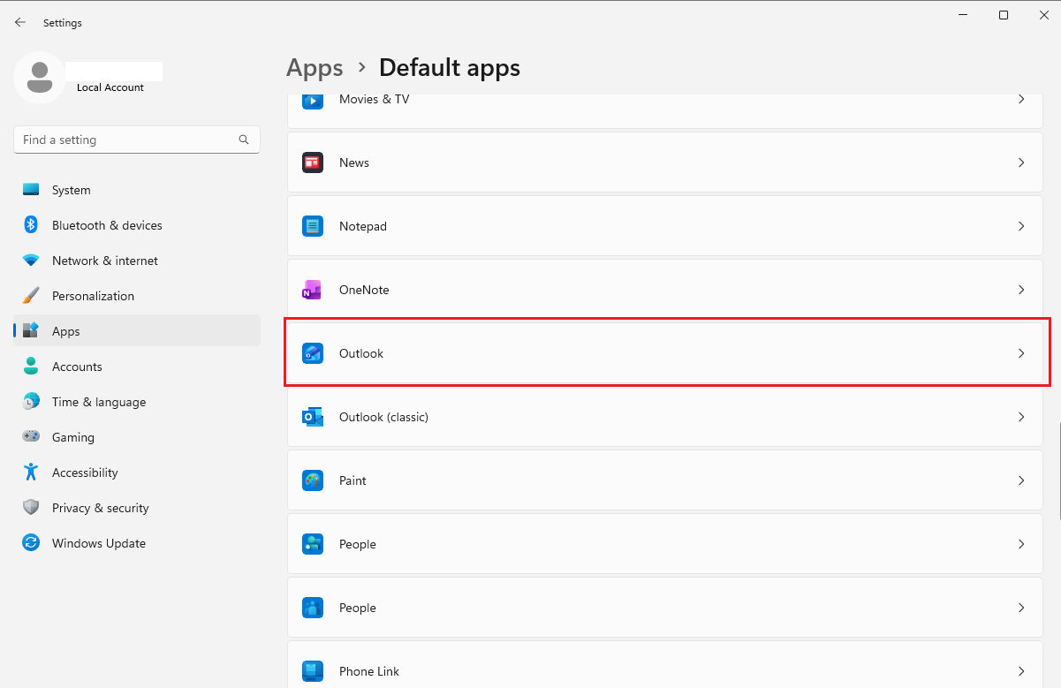Open Bluetooth & devices settings
Image resolution: width=1061 pixels, height=688 pixels.
[x=137, y=225]
